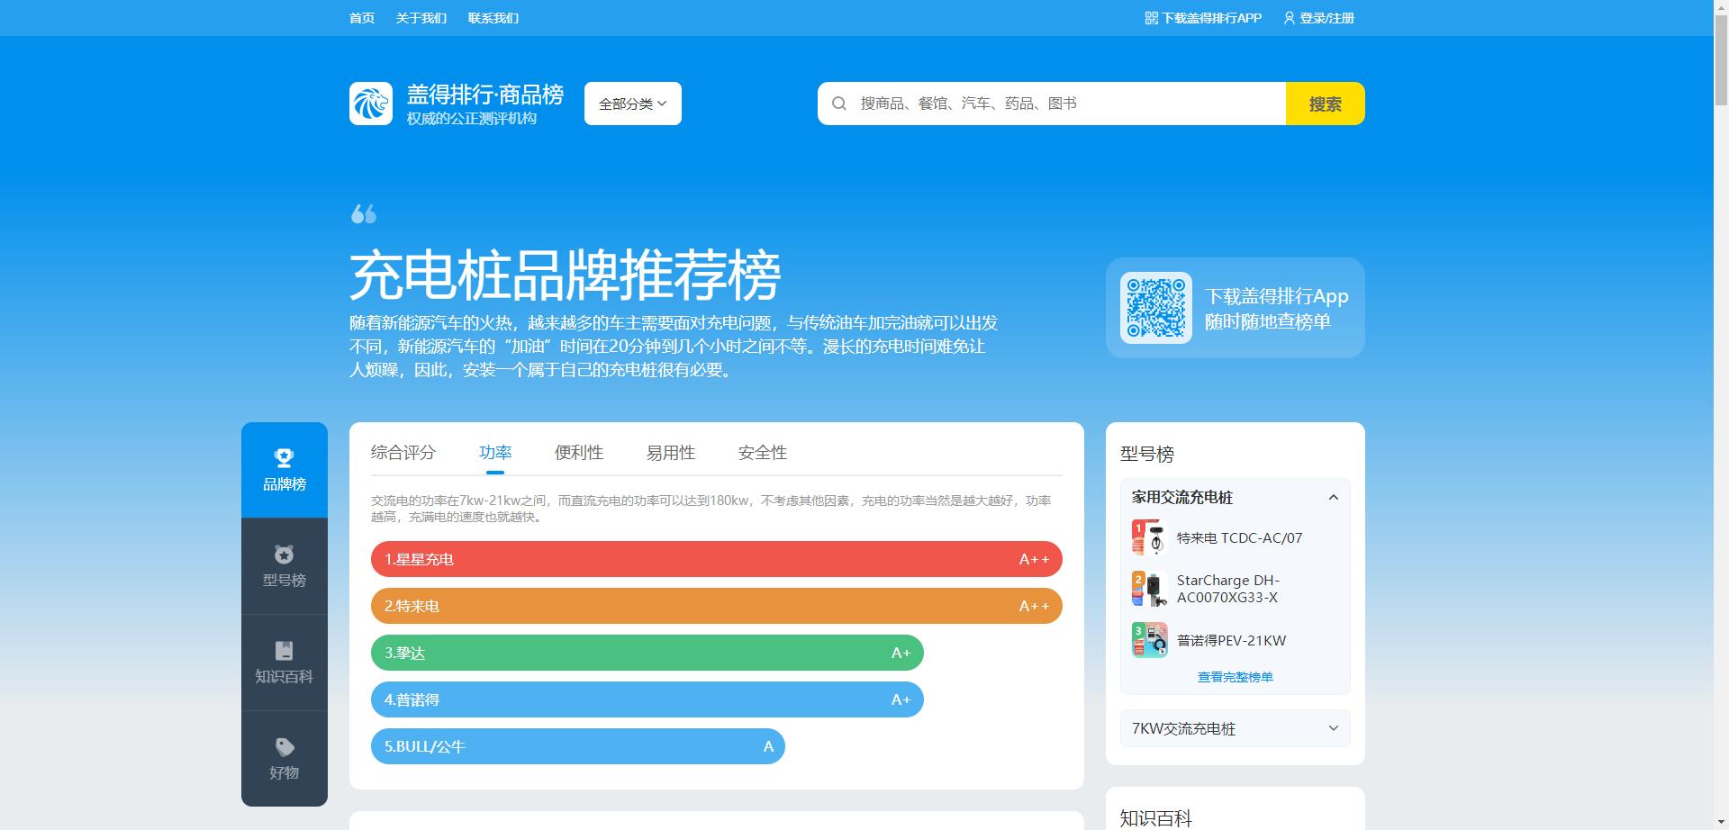Click the 登录/注册 person icon
This screenshot has height=830, width=1729.
pos(1290,17)
